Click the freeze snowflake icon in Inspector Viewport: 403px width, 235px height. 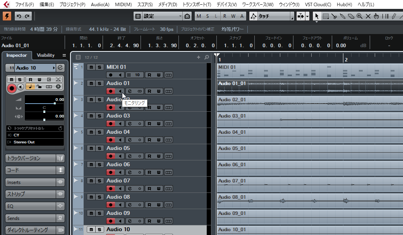click(58, 87)
